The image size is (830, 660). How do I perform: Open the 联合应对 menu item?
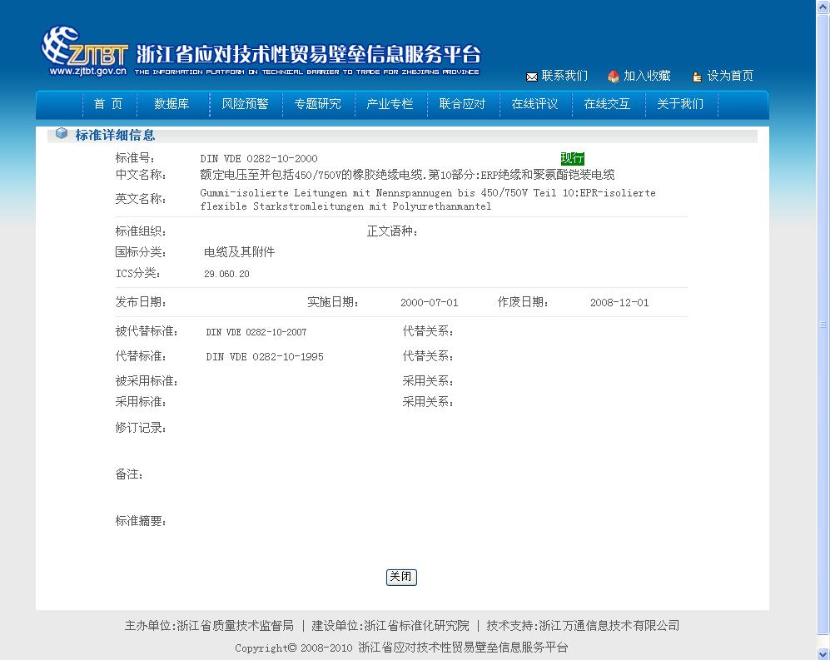(462, 104)
